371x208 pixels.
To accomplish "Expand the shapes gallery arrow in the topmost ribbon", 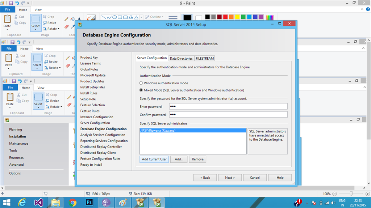I will click(x=141, y=18).
